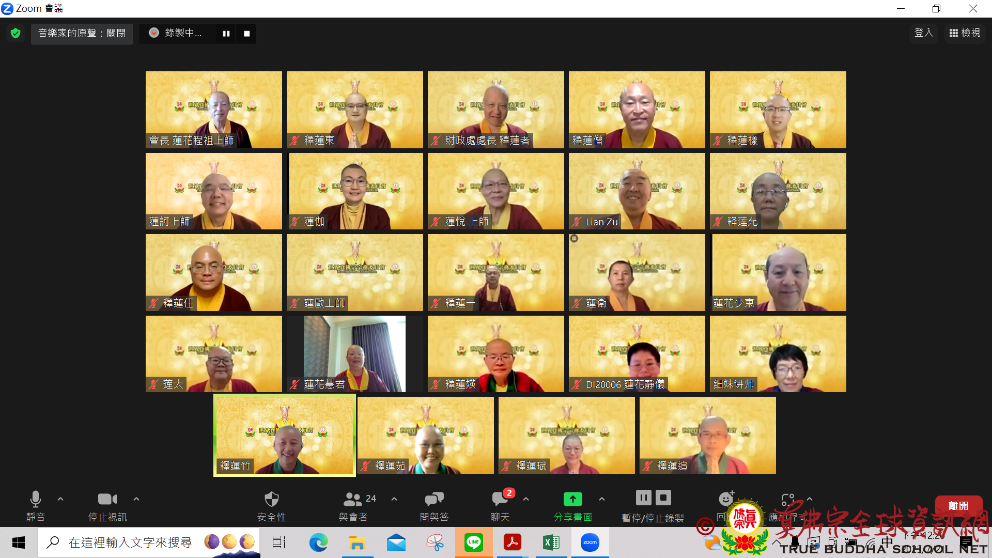Click the green Share Screen (分享畫面) icon
The height and width of the screenshot is (558, 992).
(572, 500)
